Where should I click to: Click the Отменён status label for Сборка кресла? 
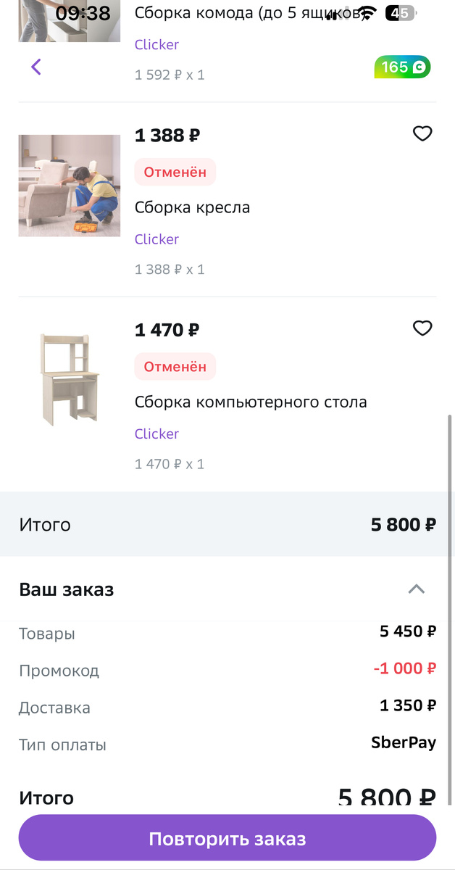coord(175,172)
